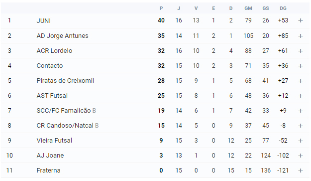This screenshot has width=311, height=181.
Task: Click plus icon for CR Candoso/Natcal B
Action: [x=300, y=126]
